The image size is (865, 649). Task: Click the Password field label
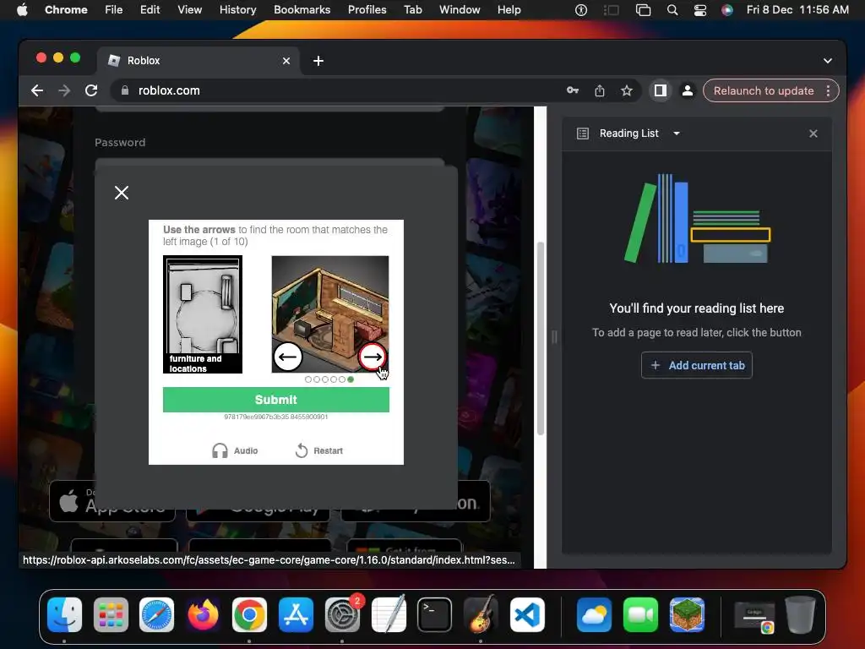click(x=120, y=142)
